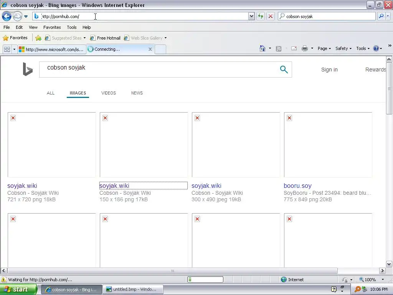393x295 pixels.
Task: Click the page loading progress bar
Action: [x=205, y=280]
